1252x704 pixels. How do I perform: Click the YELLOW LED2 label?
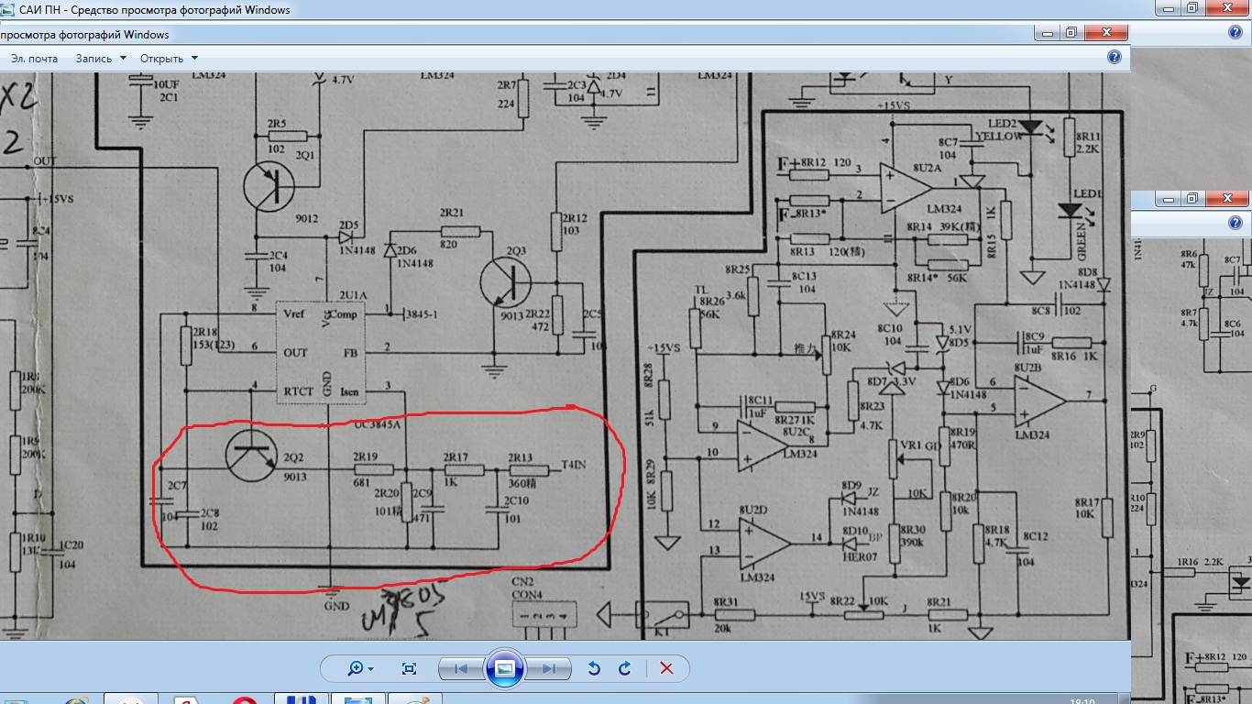(1000, 136)
